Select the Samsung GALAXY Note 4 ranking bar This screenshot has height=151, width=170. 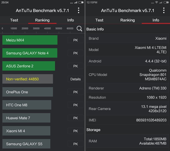[x=30, y=53]
